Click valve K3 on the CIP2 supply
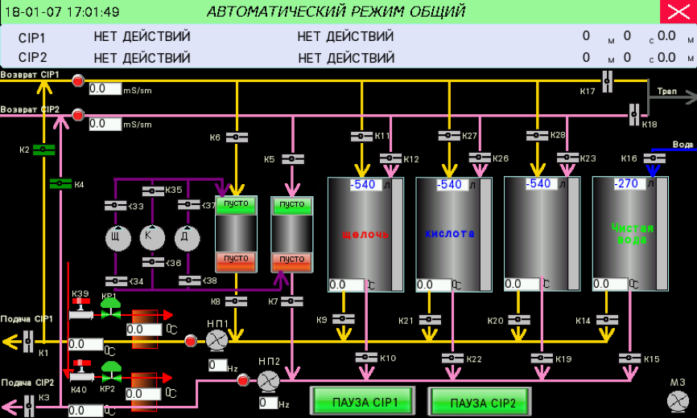Screen dimensions: 697x418 click(x=28, y=406)
